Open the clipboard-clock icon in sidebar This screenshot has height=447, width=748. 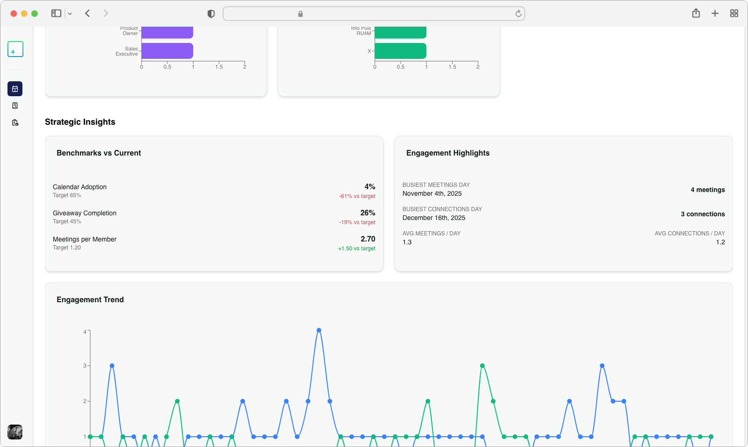(x=15, y=122)
